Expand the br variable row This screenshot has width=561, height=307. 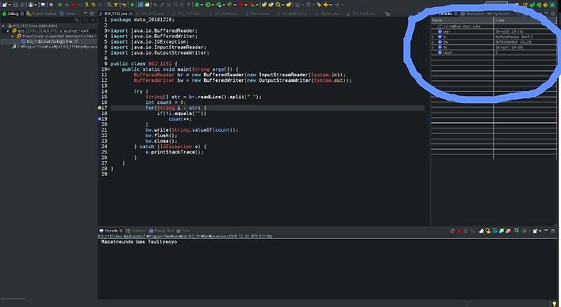[x=433, y=37]
